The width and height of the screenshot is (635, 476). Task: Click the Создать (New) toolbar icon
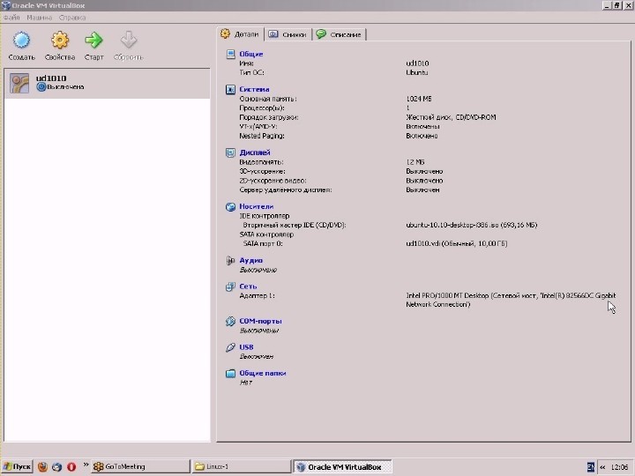pyautogui.click(x=21, y=41)
